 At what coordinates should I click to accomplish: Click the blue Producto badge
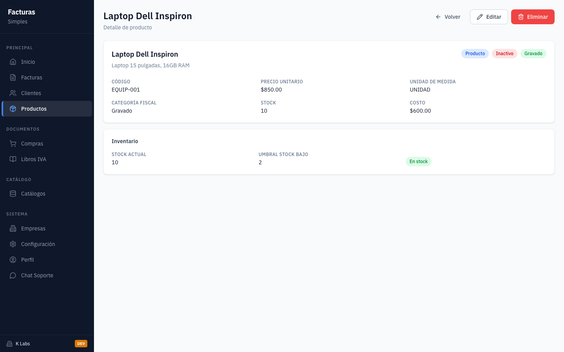(x=475, y=54)
